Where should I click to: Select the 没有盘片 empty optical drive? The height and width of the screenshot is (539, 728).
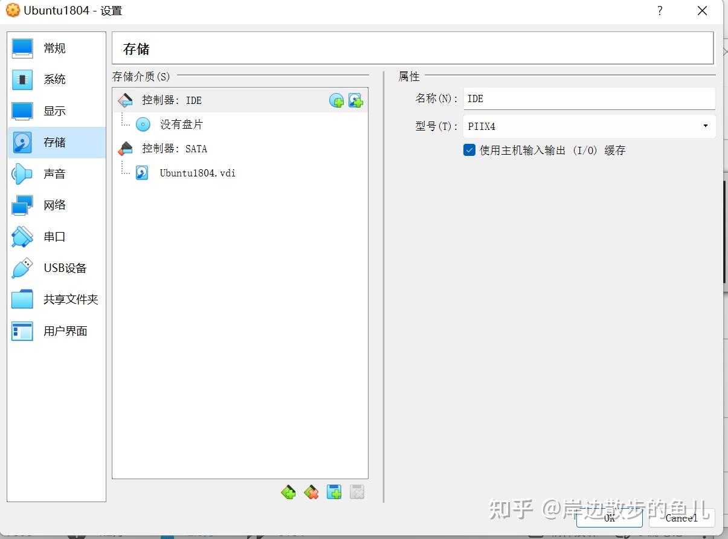pyautogui.click(x=240, y=124)
